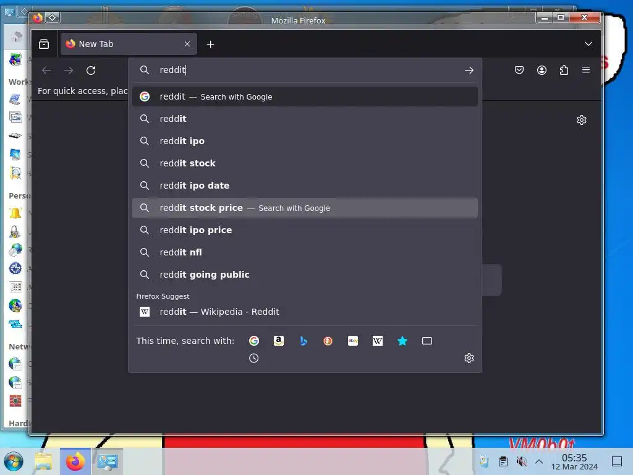Click the clipboard tray icon
The width and height of the screenshot is (633, 475).
pos(503,461)
